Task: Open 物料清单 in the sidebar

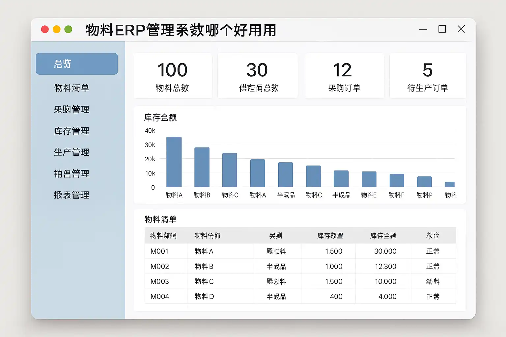Action: pyautogui.click(x=71, y=88)
